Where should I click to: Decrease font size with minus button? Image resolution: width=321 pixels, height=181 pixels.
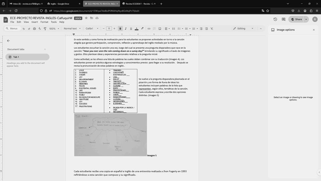104,28
